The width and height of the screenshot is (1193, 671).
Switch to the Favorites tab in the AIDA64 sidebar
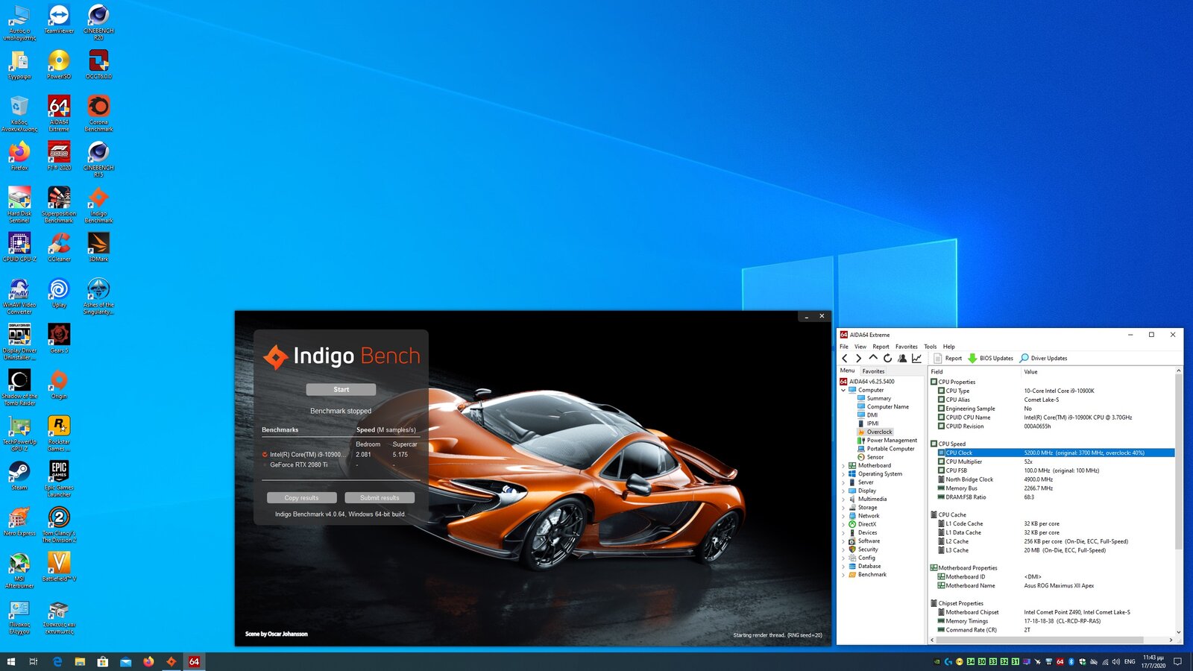874,371
